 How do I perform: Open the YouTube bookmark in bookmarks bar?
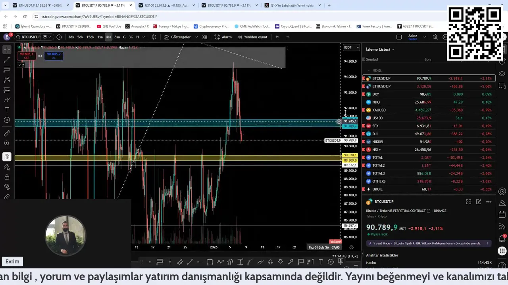pyautogui.click(x=108, y=26)
